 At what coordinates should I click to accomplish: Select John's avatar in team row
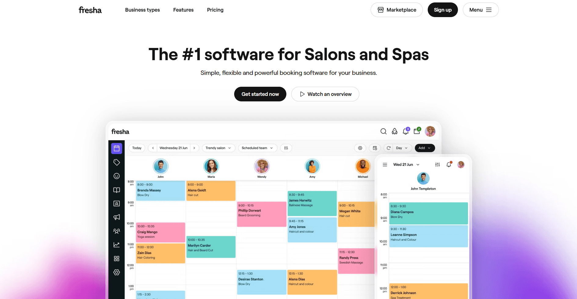point(161,166)
